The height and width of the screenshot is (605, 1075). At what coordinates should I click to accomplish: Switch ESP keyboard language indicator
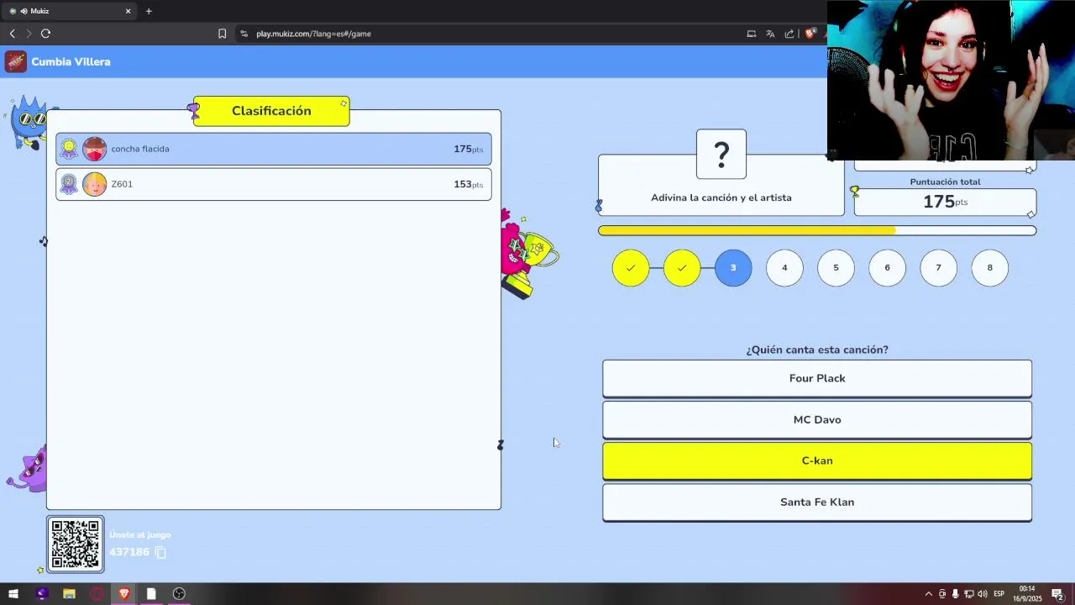(x=999, y=594)
